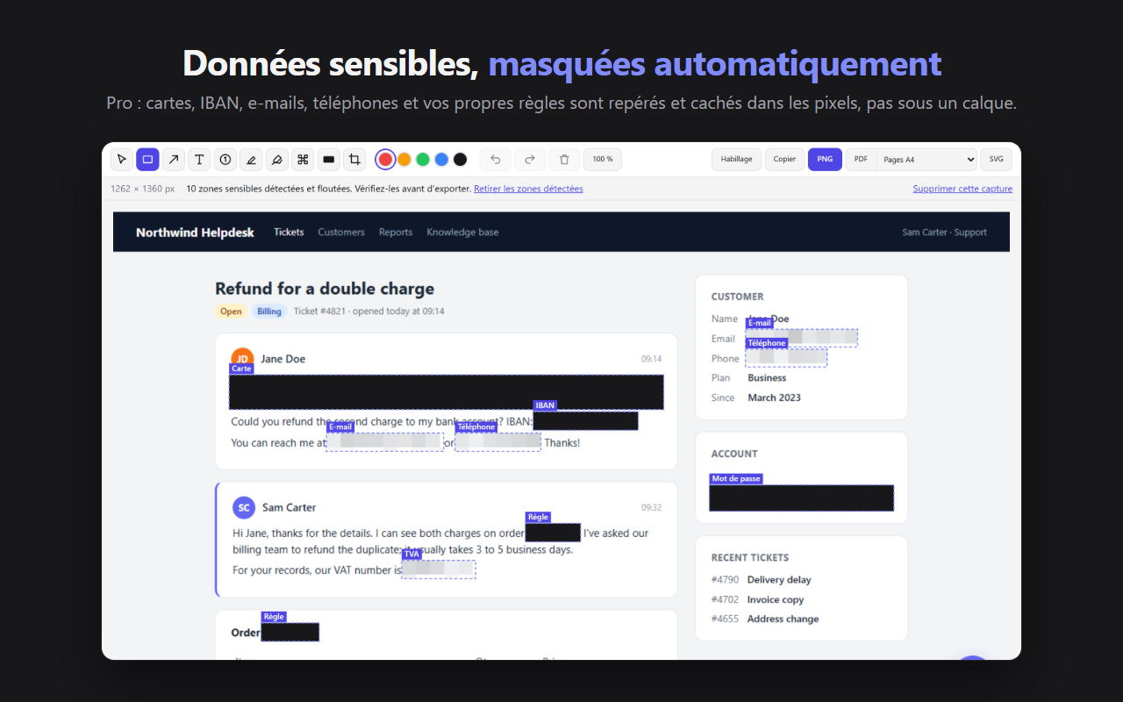Open the Knowledge base nav item
This screenshot has width=1123, height=702.
[462, 233]
